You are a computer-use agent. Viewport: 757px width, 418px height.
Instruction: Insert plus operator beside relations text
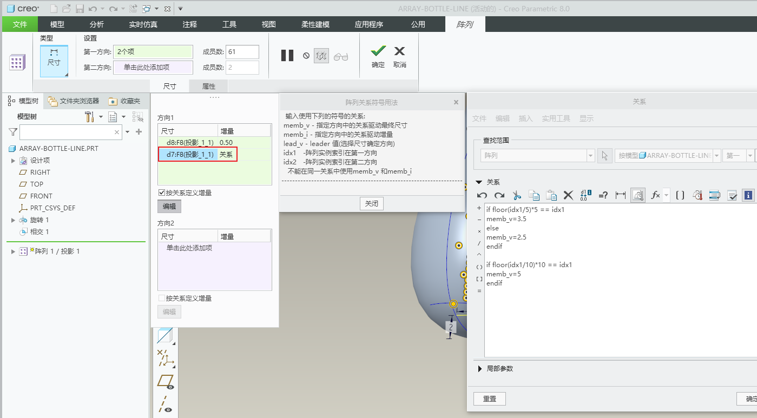(479, 208)
